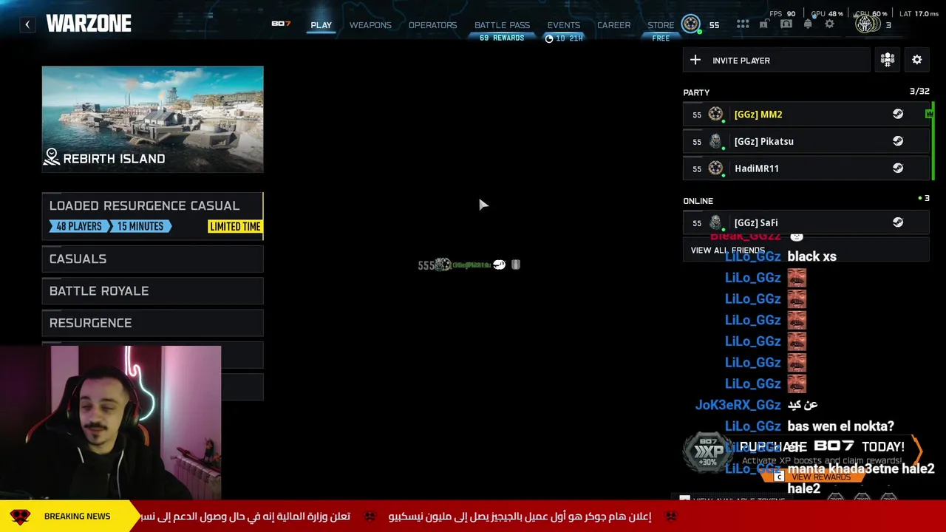Open notifications bell icon
This screenshot has width=946, height=532.
[808, 24]
